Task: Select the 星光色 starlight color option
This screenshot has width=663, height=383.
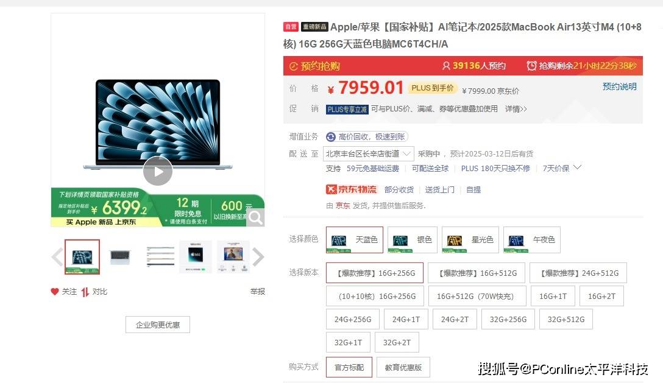Action: [x=470, y=240]
